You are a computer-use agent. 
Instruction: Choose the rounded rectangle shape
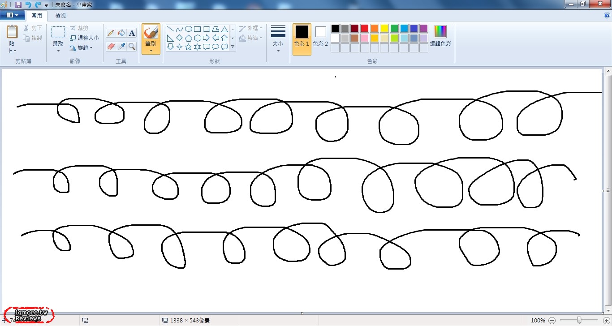point(207,29)
